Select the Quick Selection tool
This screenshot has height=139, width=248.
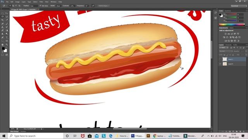tap(7, 17)
